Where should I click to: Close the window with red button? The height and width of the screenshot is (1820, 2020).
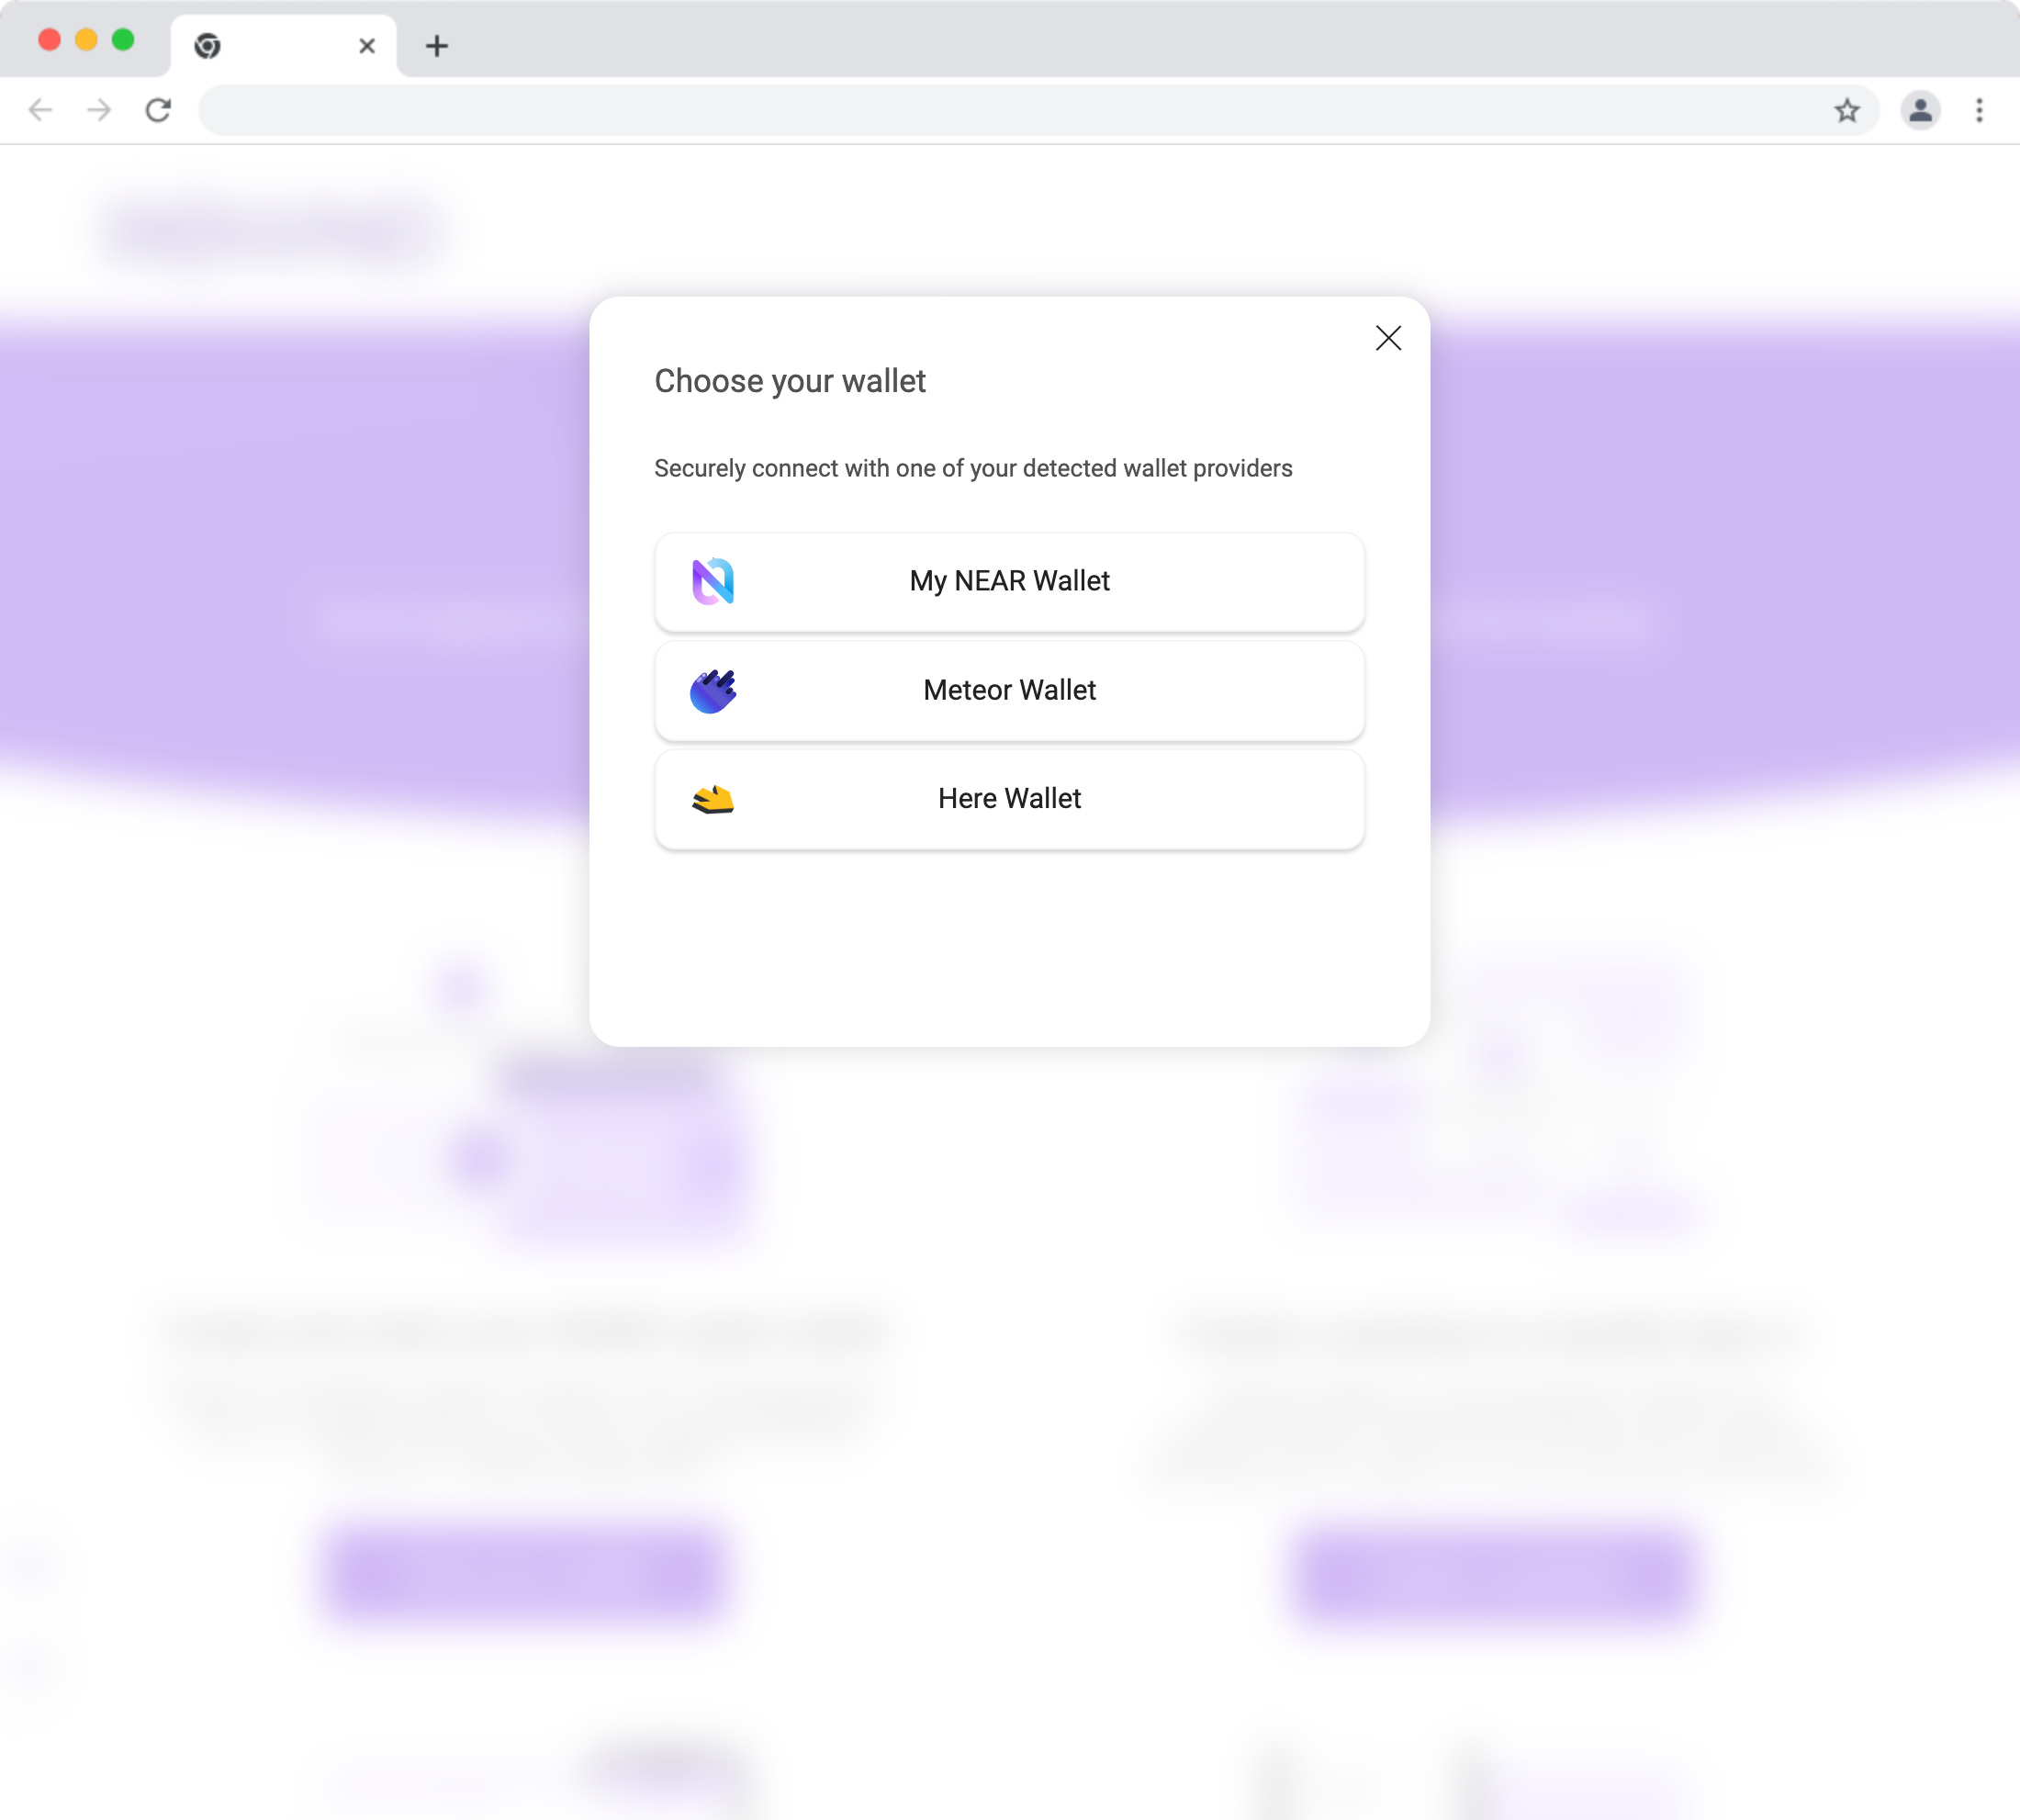[x=49, y=40]
